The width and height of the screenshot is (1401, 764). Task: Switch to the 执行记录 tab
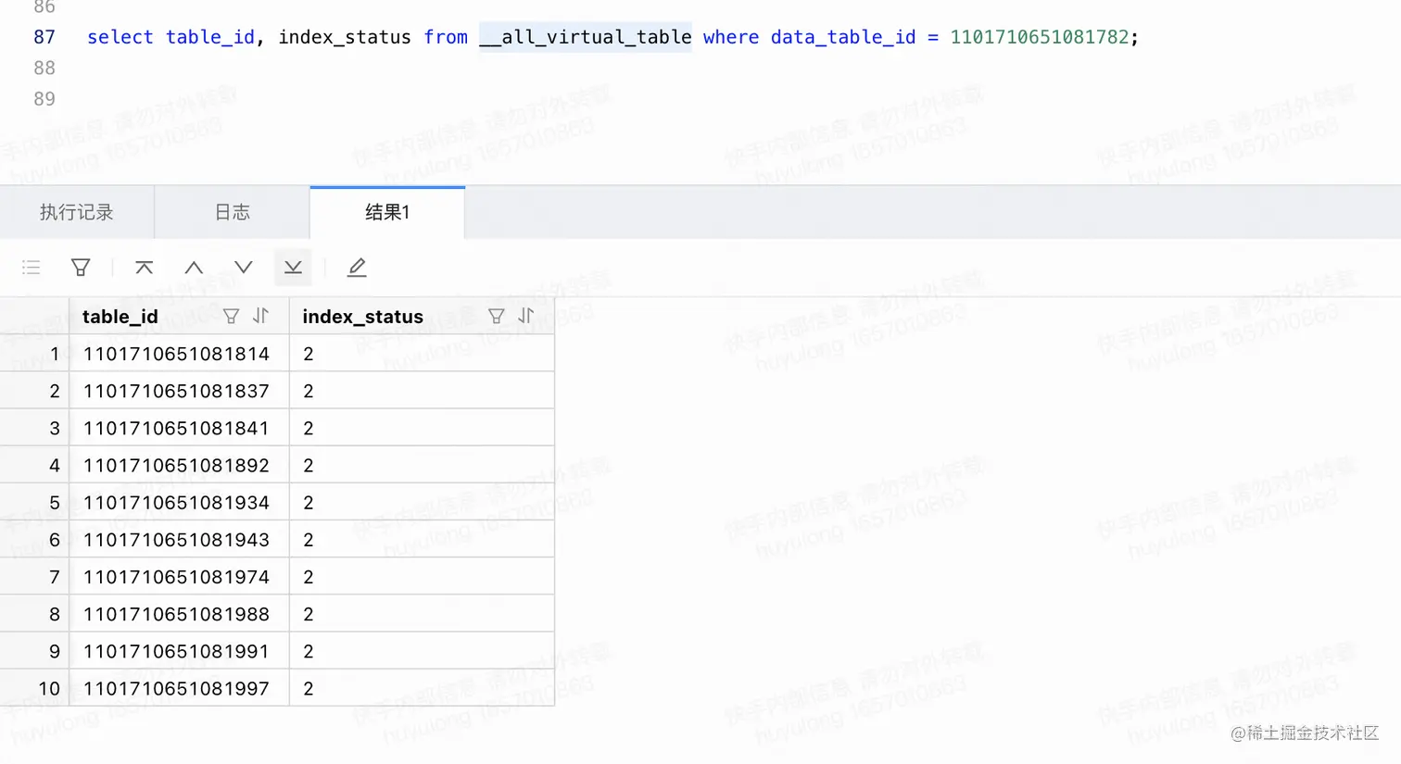point(77,212)
